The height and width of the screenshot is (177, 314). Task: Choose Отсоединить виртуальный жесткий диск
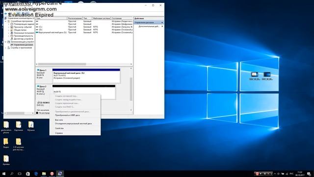[75, 123]
